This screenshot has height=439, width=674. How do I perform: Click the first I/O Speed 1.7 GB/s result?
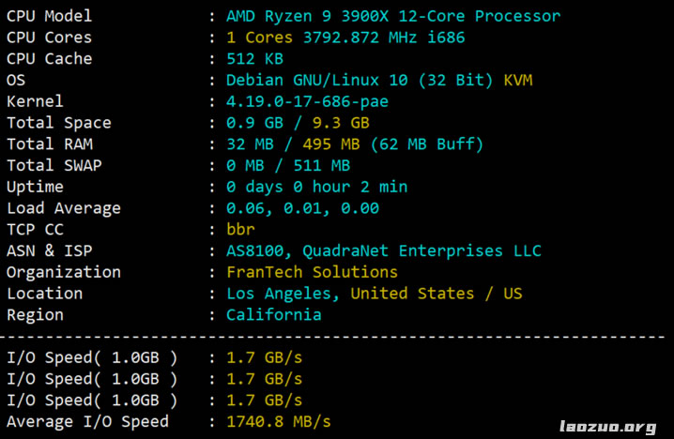click(264, 357)
